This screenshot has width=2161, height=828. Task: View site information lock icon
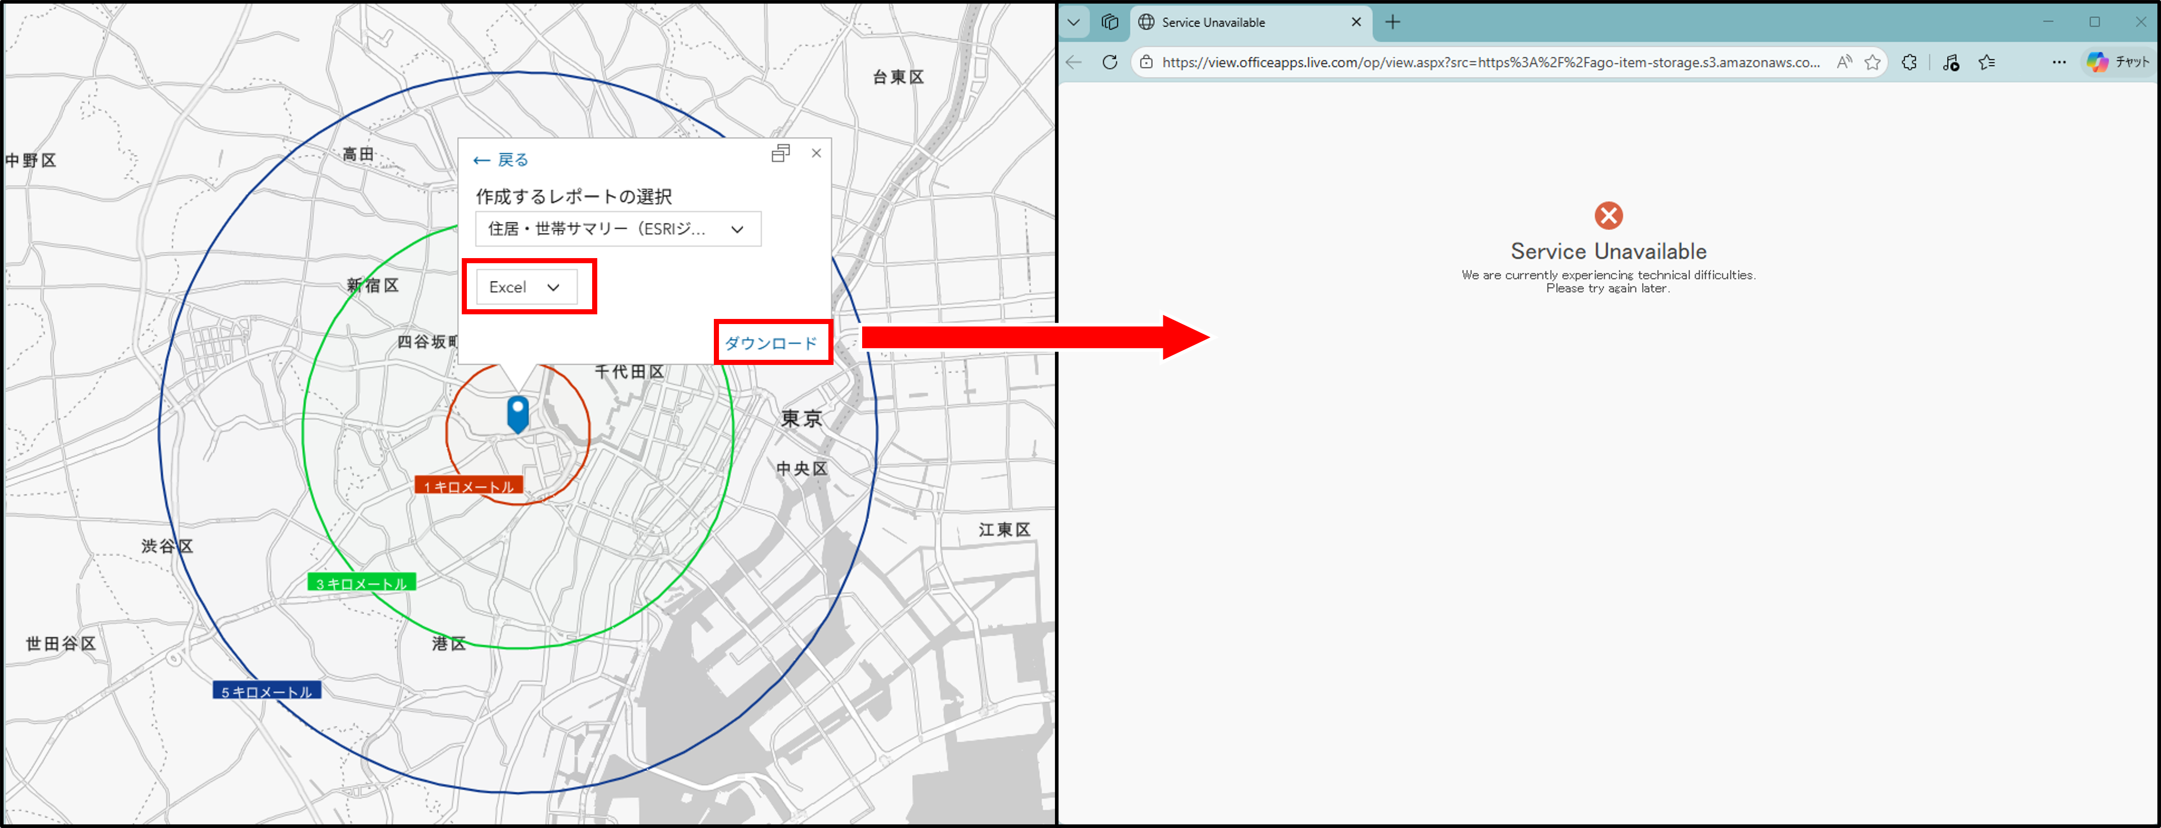click(x=1146, y=62)
